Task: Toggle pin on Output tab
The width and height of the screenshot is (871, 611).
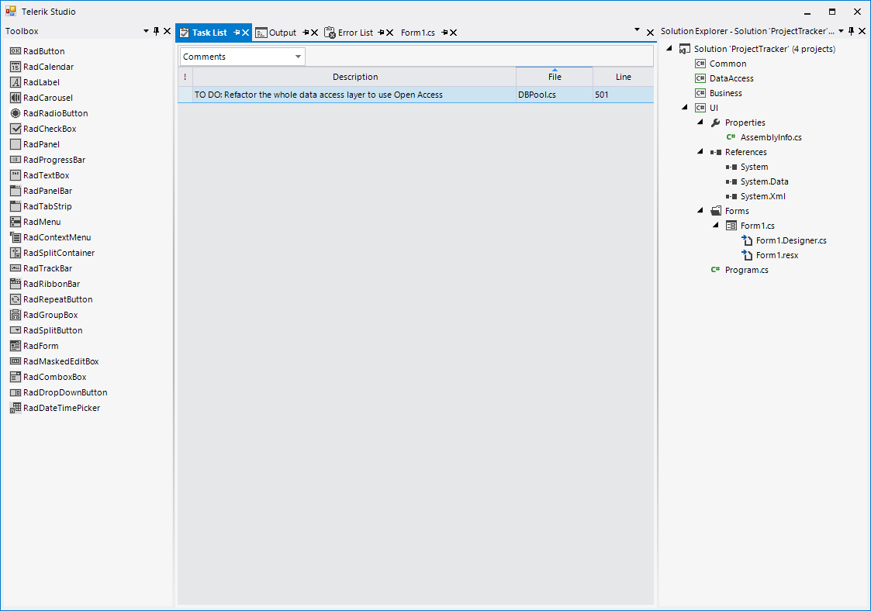Action: point(306,33)
